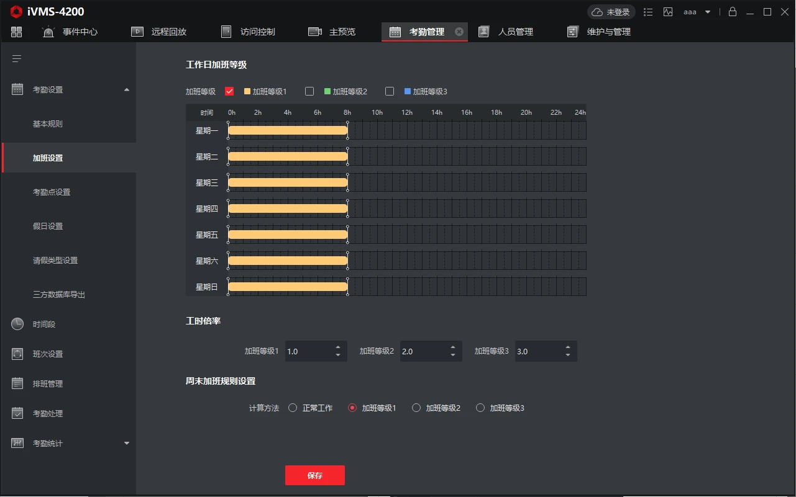
Task: Decrease the 加班等级1 rate value
Action: click(337, 355)
